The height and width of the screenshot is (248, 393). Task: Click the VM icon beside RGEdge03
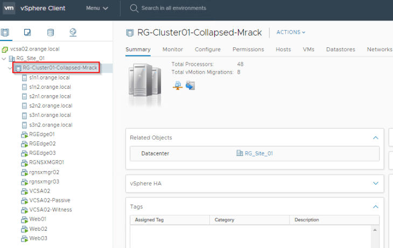click(24, 153)
